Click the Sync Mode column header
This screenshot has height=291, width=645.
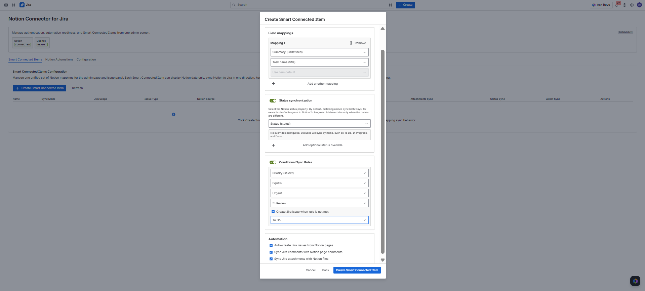(x=48, y=99)
